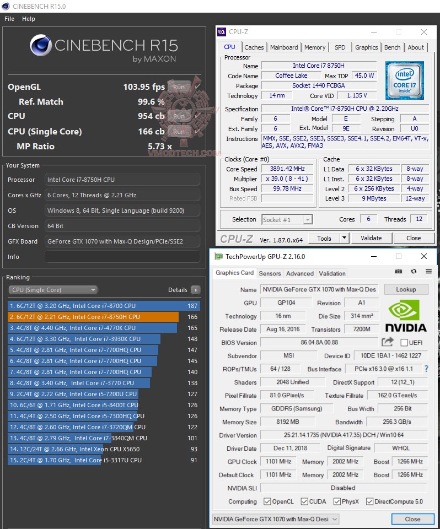Click the GPU-Z Name field value
Image resolution: width=440 pixels, height=529 pixels.
click(319, 289)
